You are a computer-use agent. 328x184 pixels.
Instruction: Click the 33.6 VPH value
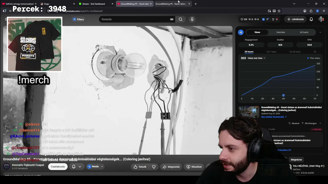tap(310, 45)
